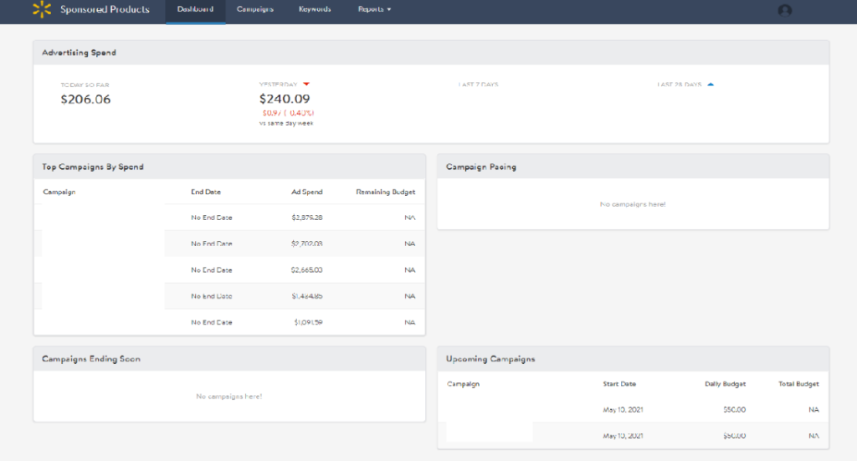Expand the Reports dropdown menu
The image size is (857, 461).
pyautogui.click(x=374, y=10)
